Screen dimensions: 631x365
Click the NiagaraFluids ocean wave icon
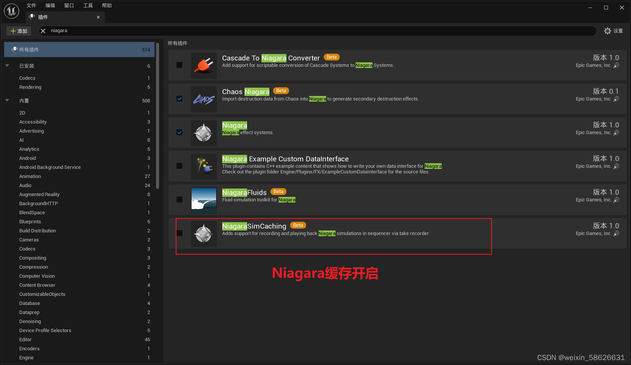click(x=204, y=200)
